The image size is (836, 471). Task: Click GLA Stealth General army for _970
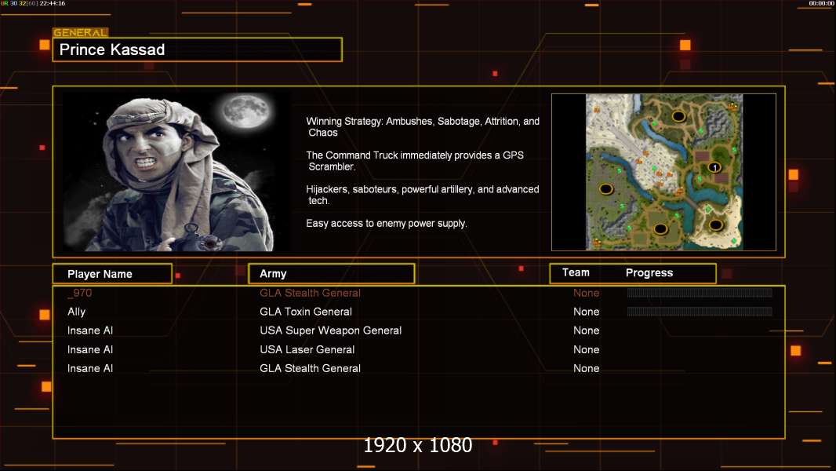[310, 293]
